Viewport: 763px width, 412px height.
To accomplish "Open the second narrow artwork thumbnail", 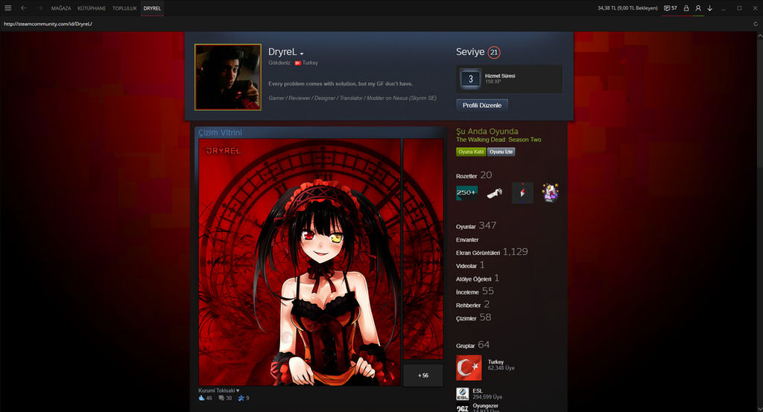I will click(423, 249).
